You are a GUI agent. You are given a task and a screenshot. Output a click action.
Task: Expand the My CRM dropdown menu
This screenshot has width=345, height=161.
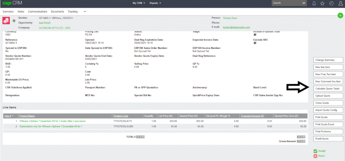[x=139, y=3]
